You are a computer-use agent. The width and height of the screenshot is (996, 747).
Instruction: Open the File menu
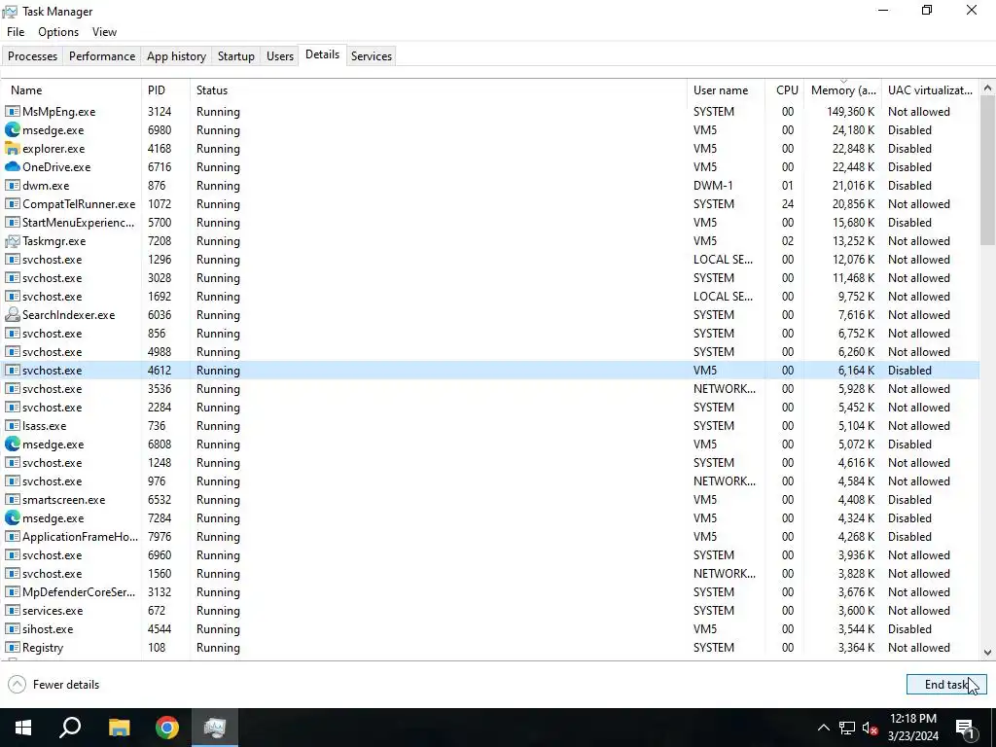[x=16, y=32]
